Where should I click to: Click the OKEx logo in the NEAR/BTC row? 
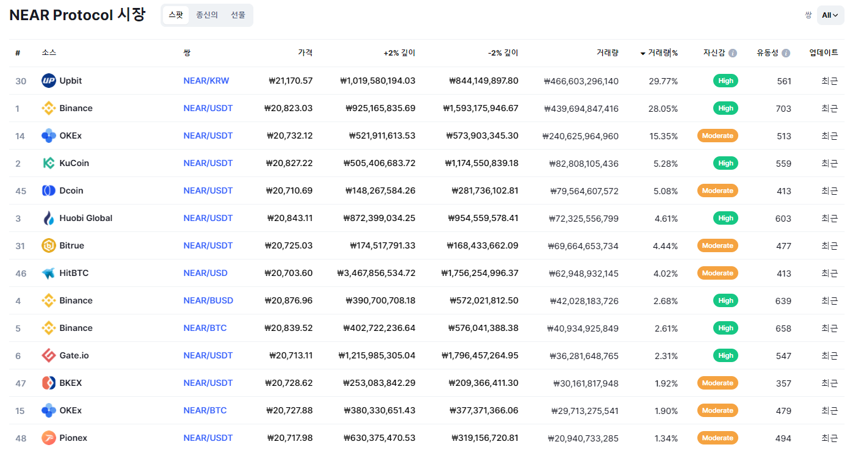[49, 410]
